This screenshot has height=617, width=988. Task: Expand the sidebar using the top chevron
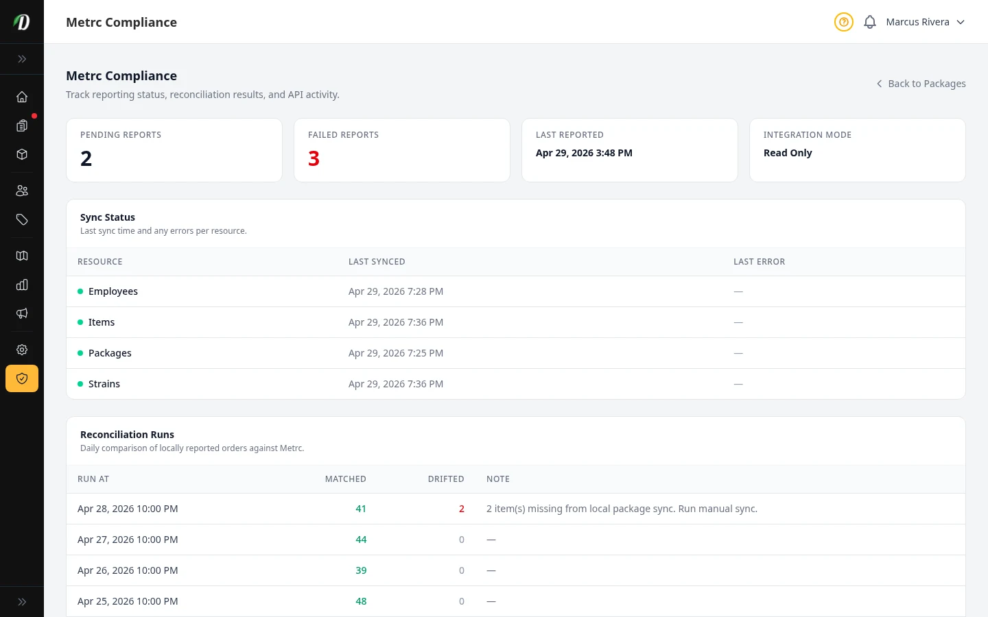click(x=22, y=59)
